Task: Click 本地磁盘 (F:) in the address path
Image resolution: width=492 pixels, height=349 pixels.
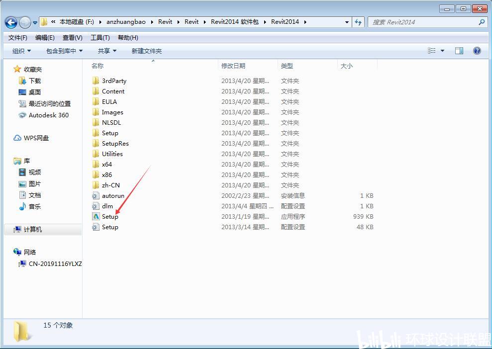Action: [77, 22]
